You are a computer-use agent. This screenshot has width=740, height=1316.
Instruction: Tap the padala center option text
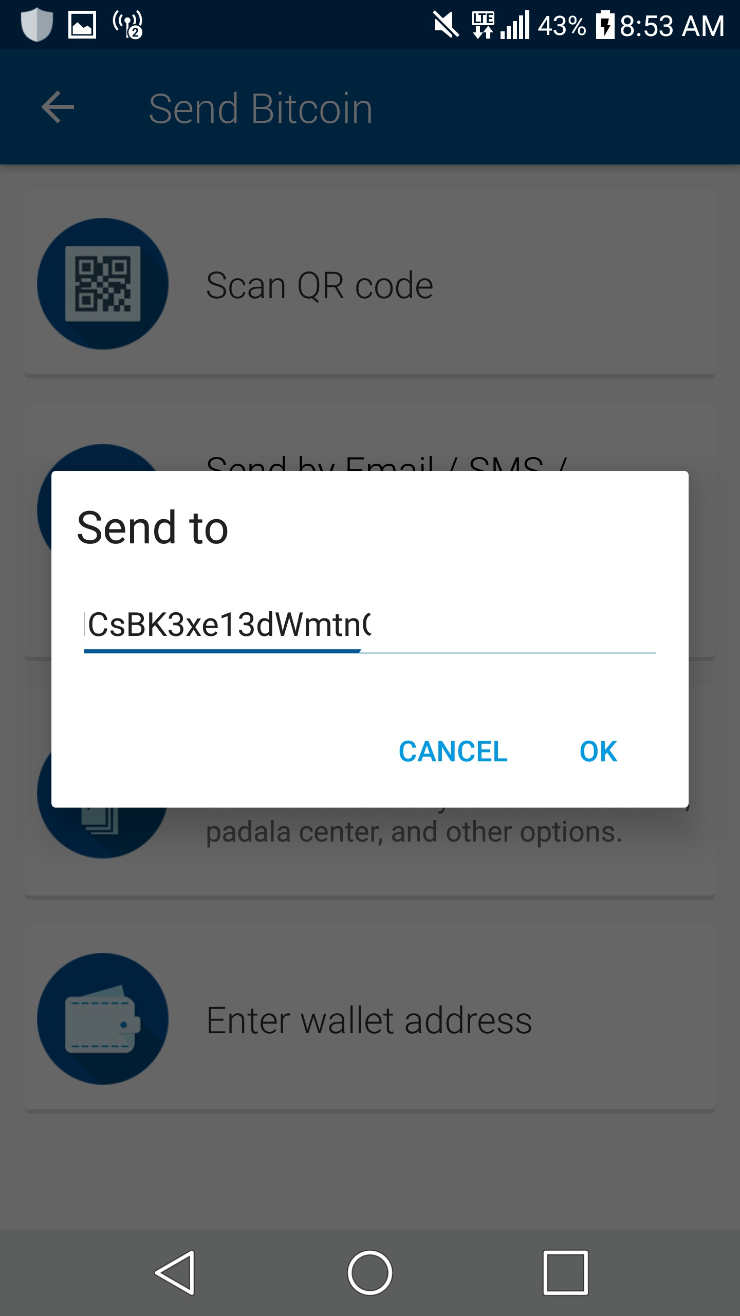414,832
